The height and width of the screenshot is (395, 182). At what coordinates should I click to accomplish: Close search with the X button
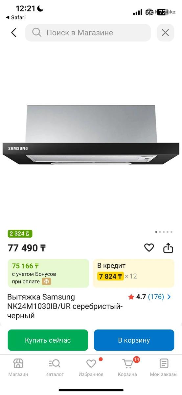coord(165,33)
